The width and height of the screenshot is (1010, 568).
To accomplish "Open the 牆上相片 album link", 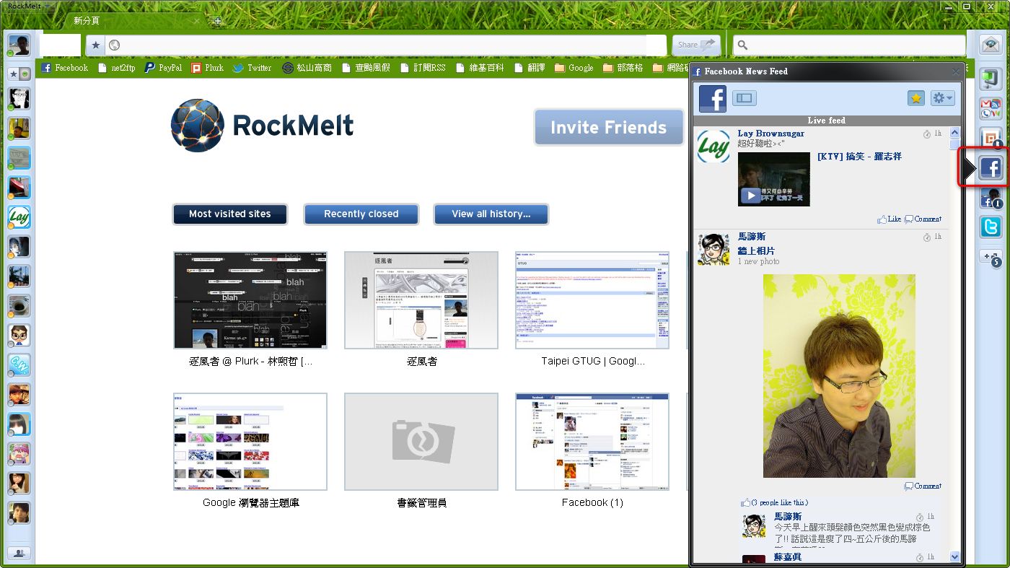I will (x=756, y=250).
